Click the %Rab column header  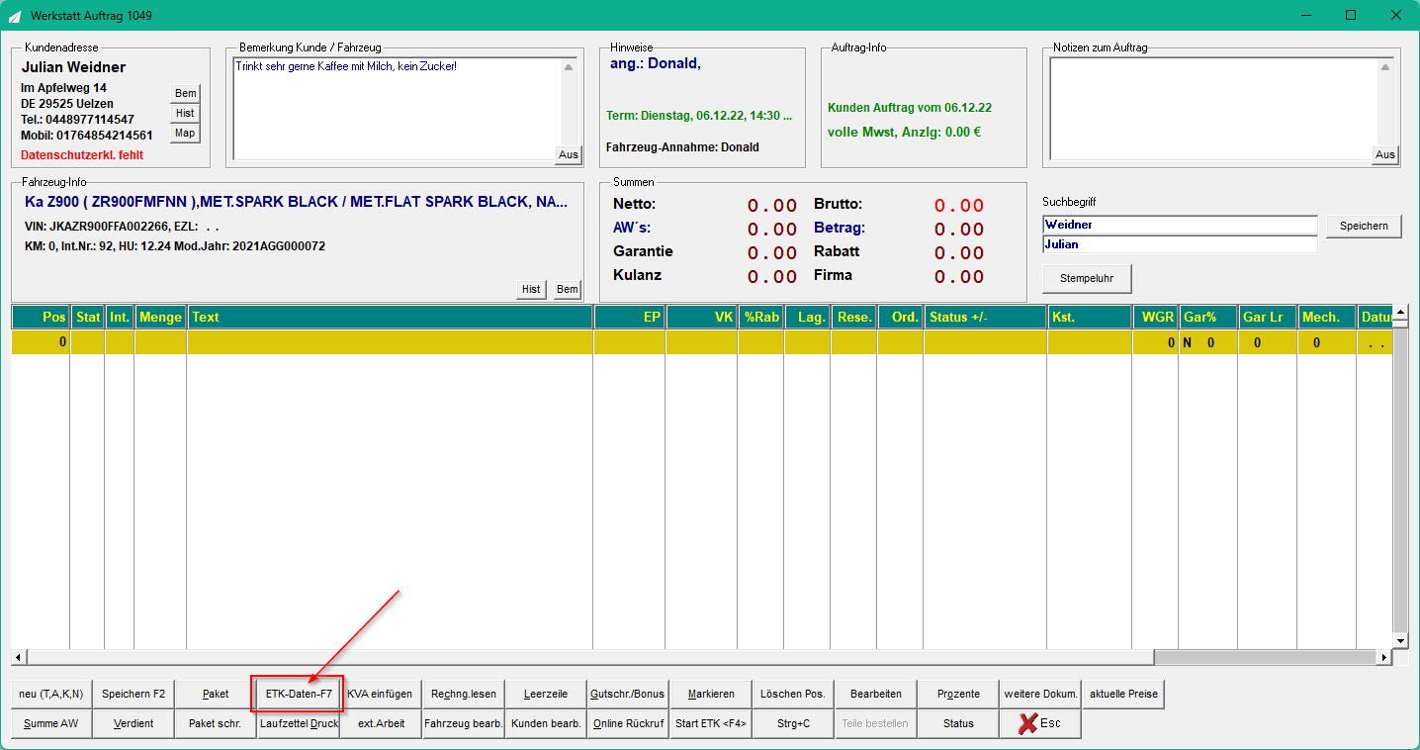pyautogui.click(x=761, y=317)
